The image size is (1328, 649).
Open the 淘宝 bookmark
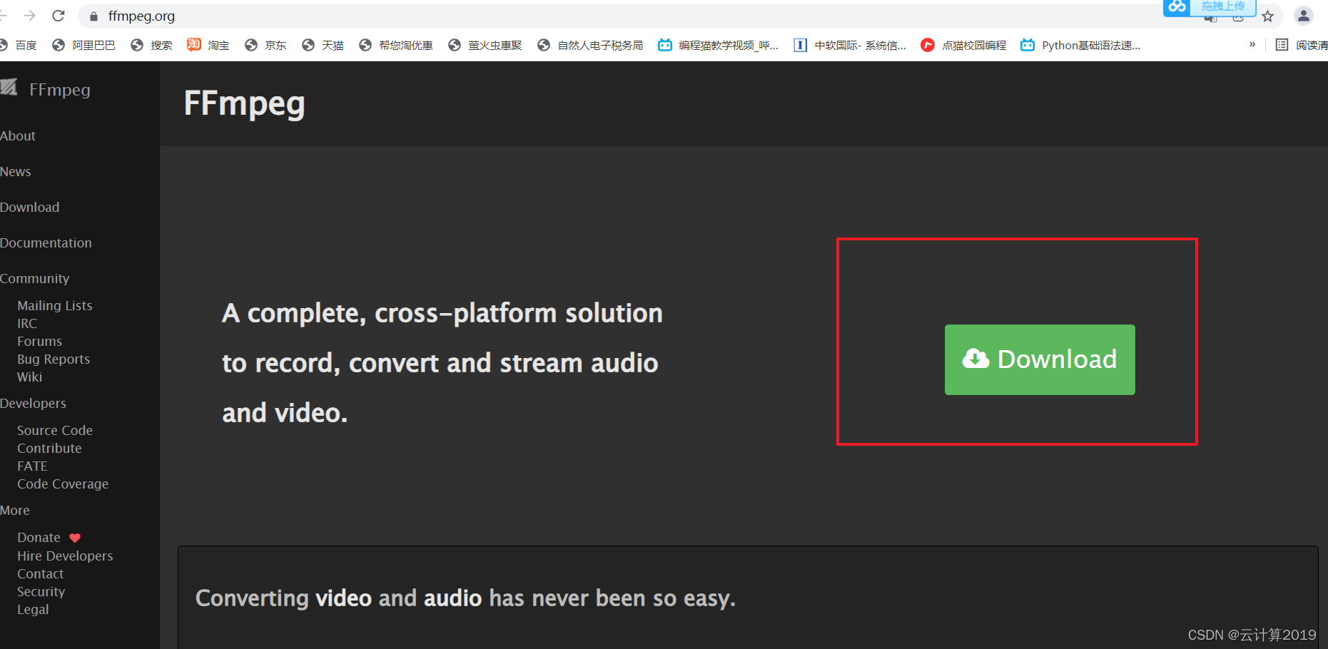tap(208, 45)
